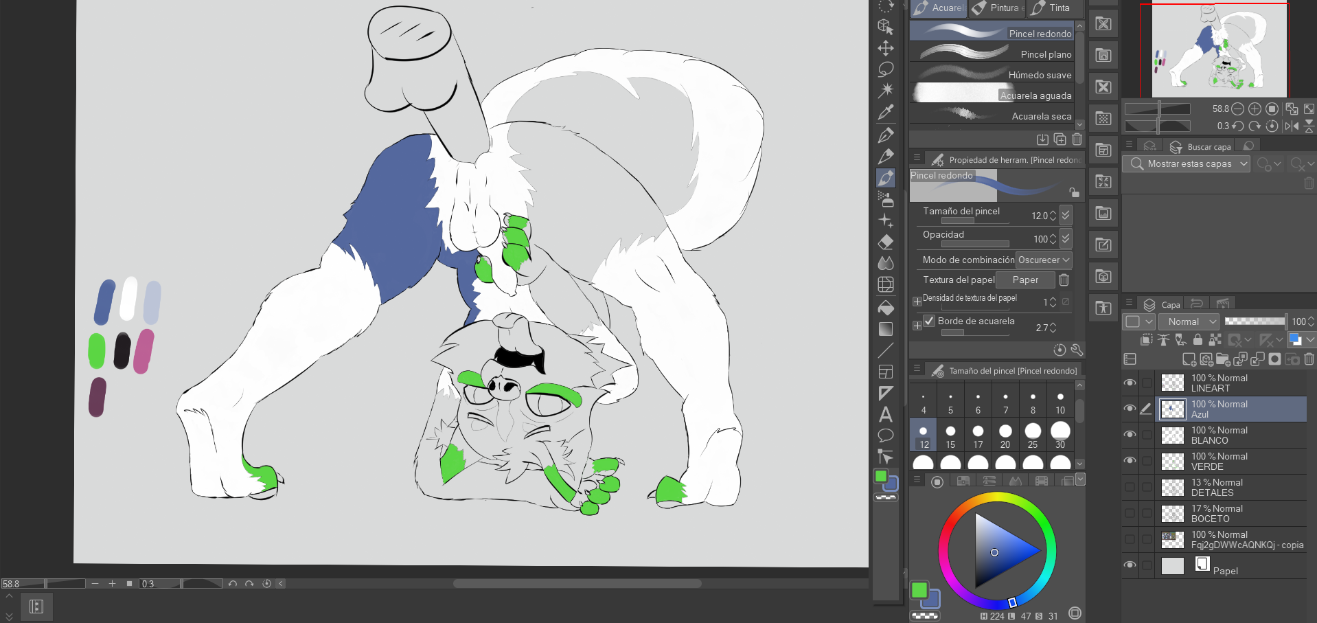
Task: Hide the VERDE layer
Action: pos(1130,461)
